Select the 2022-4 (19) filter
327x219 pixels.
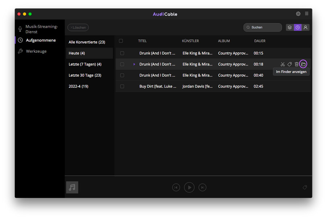coord(89,86)
